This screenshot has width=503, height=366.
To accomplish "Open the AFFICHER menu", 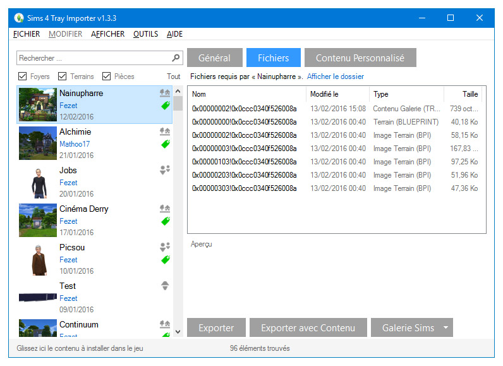I will [108, 34].
